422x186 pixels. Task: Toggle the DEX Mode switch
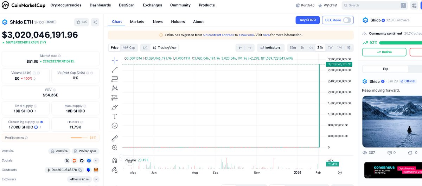click(347, 20)
